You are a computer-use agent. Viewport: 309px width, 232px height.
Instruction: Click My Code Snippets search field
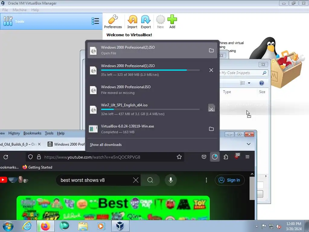tap(244, 73)
